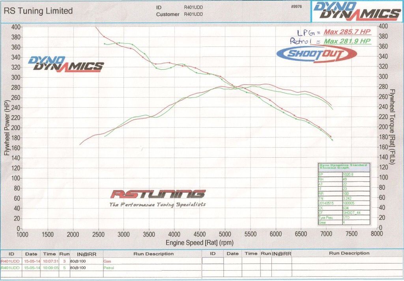The height and width of the screenshot is (281, 404).
Task: Select the Gear value 4
Action: 356,222
